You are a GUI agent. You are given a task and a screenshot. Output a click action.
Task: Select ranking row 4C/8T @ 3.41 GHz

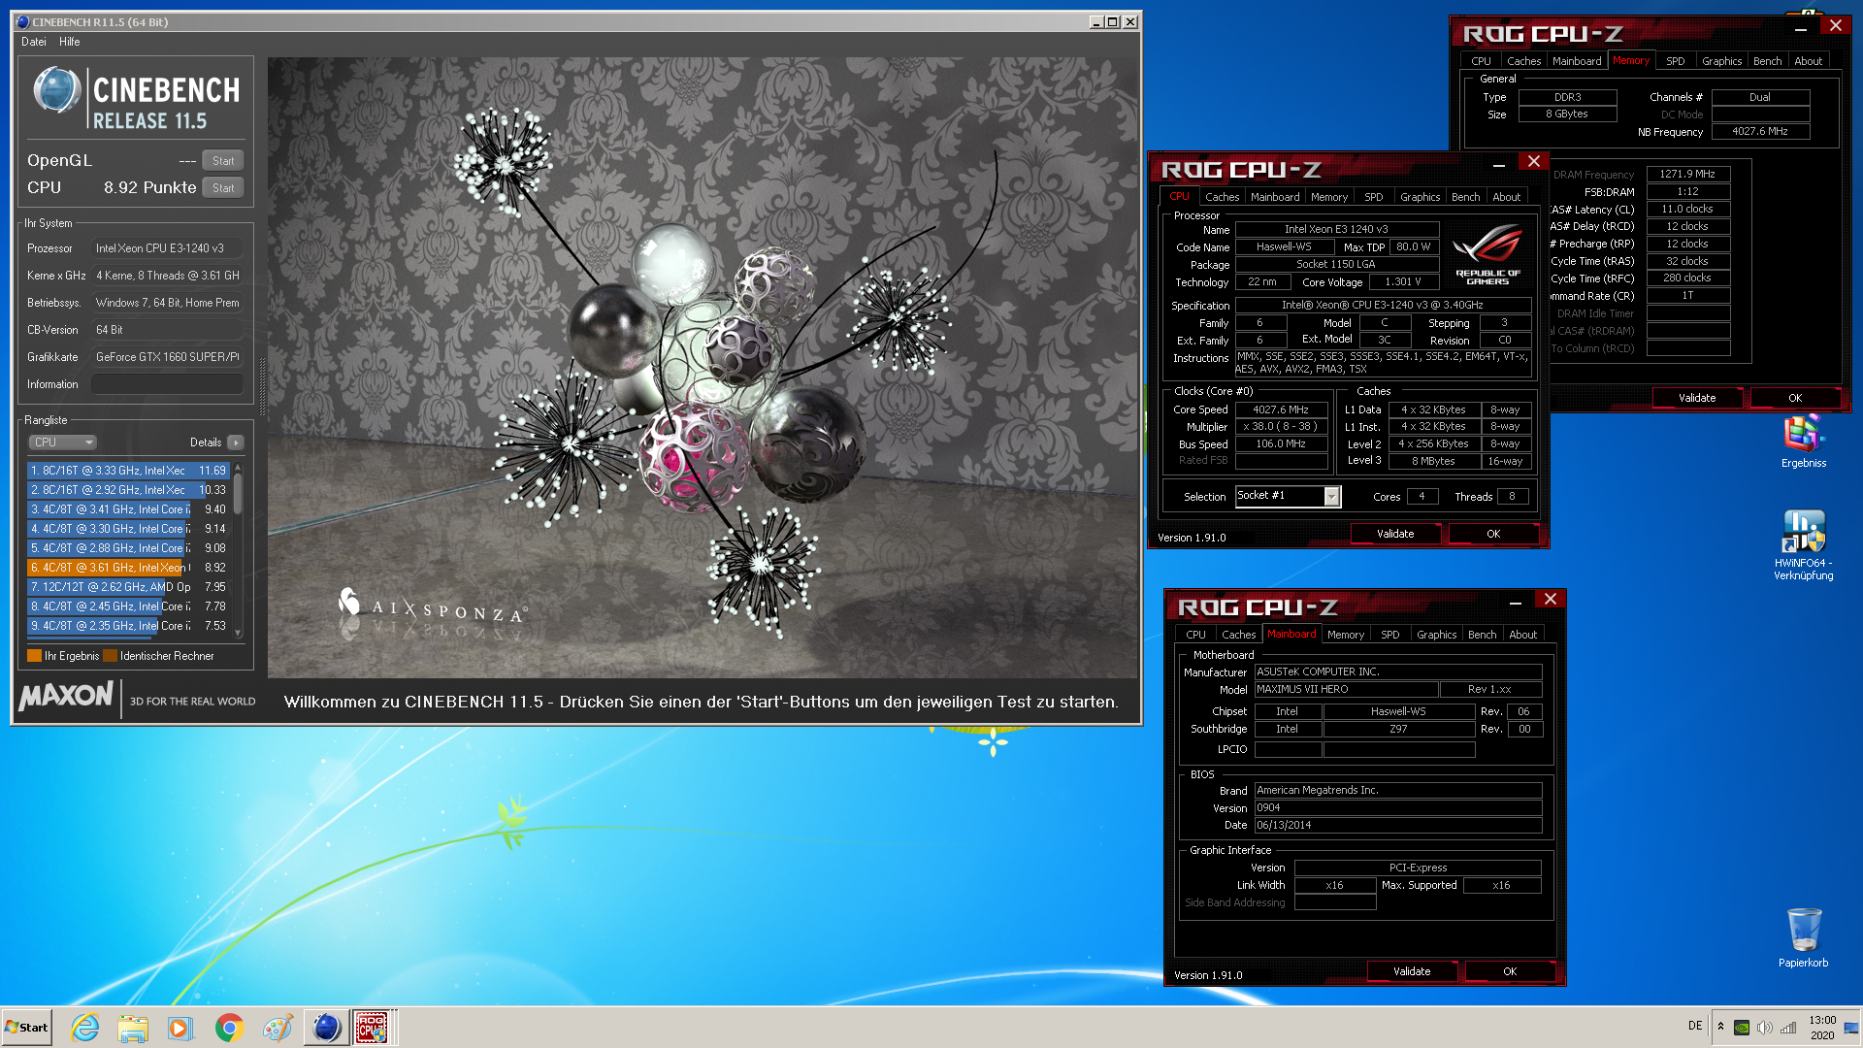pos(127,509)
